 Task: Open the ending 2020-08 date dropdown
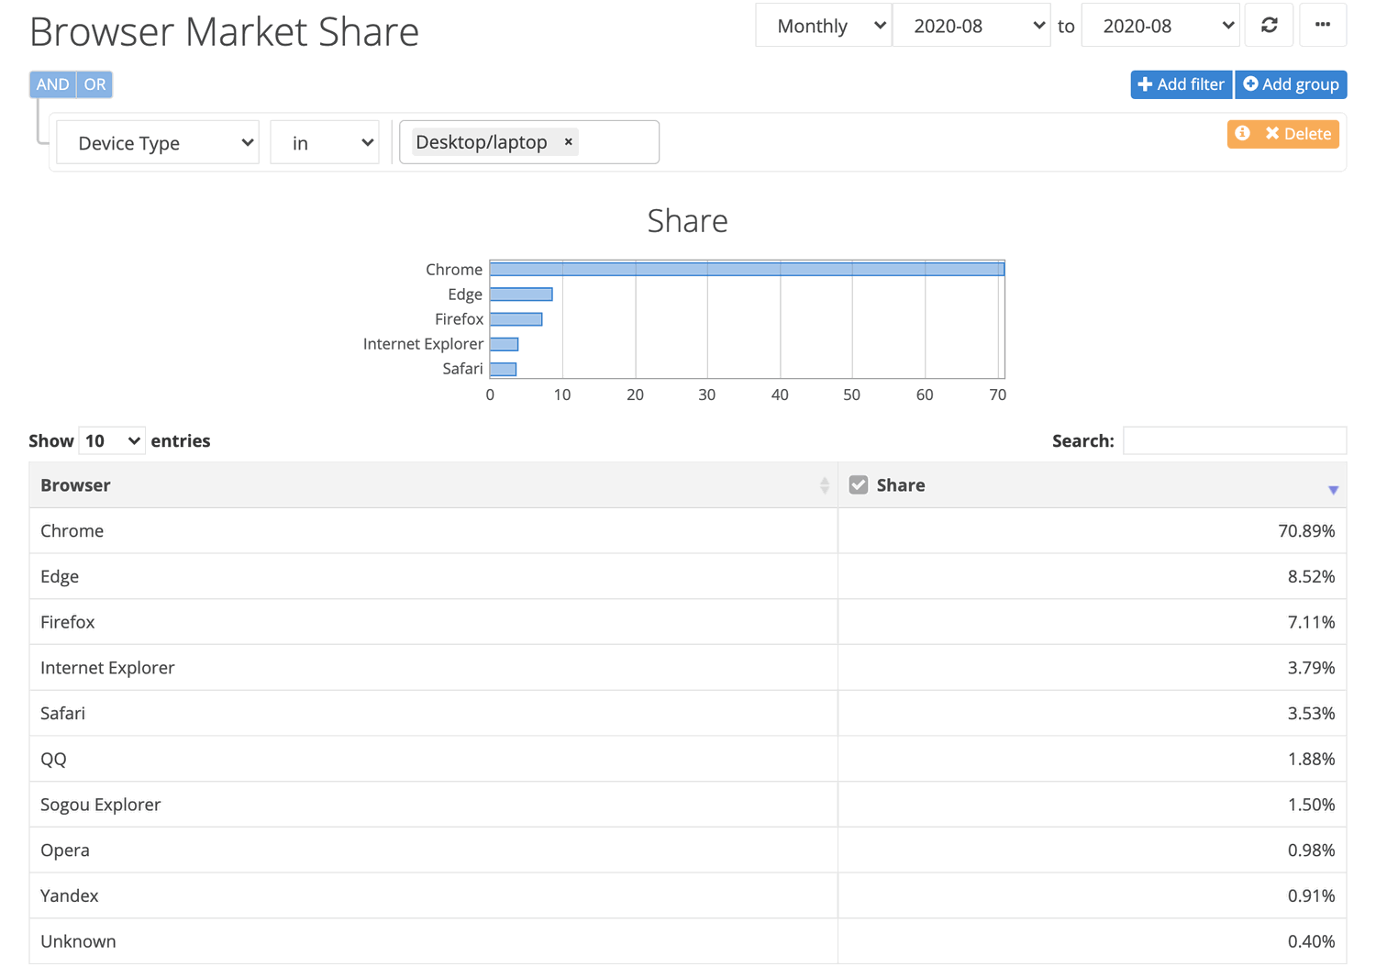(x=1160, y=25)
